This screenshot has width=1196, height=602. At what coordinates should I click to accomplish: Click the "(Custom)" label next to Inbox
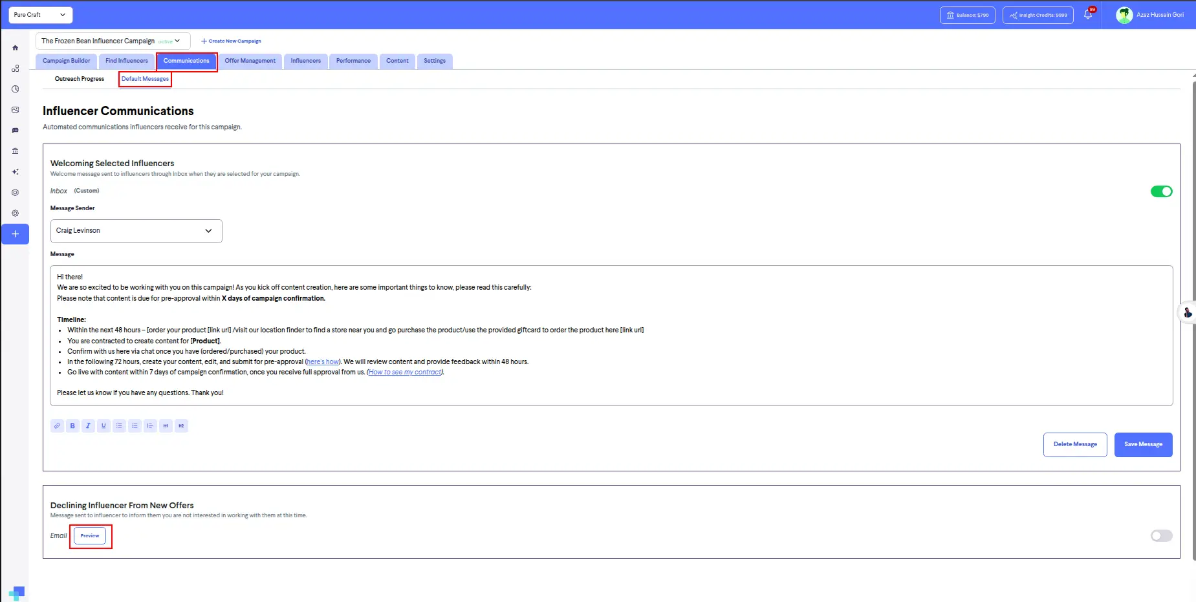click(x=87, y=191)
